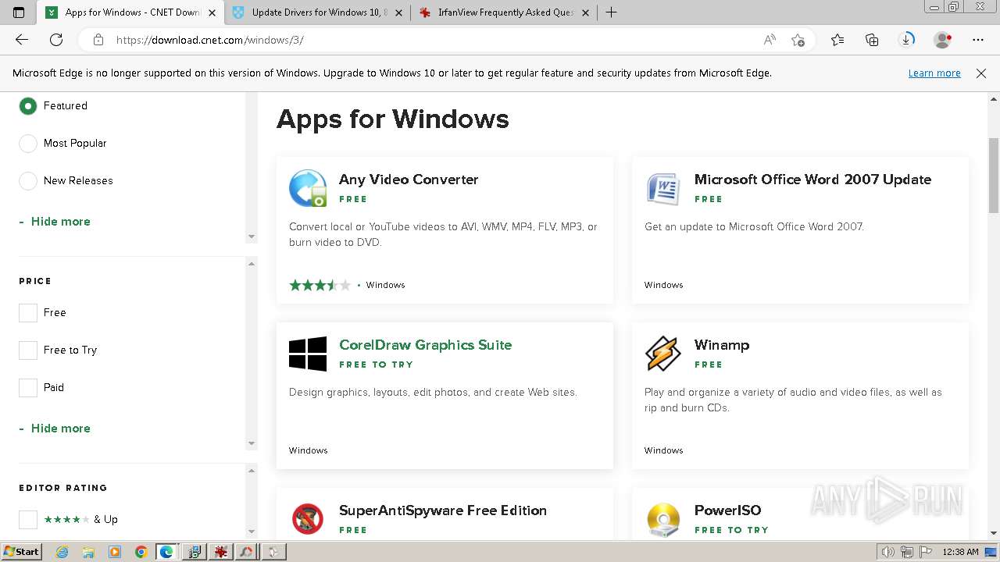Open Edge Settings and more menu
Viewport: 1000px width, 562px height.
[x=978, y=40]
